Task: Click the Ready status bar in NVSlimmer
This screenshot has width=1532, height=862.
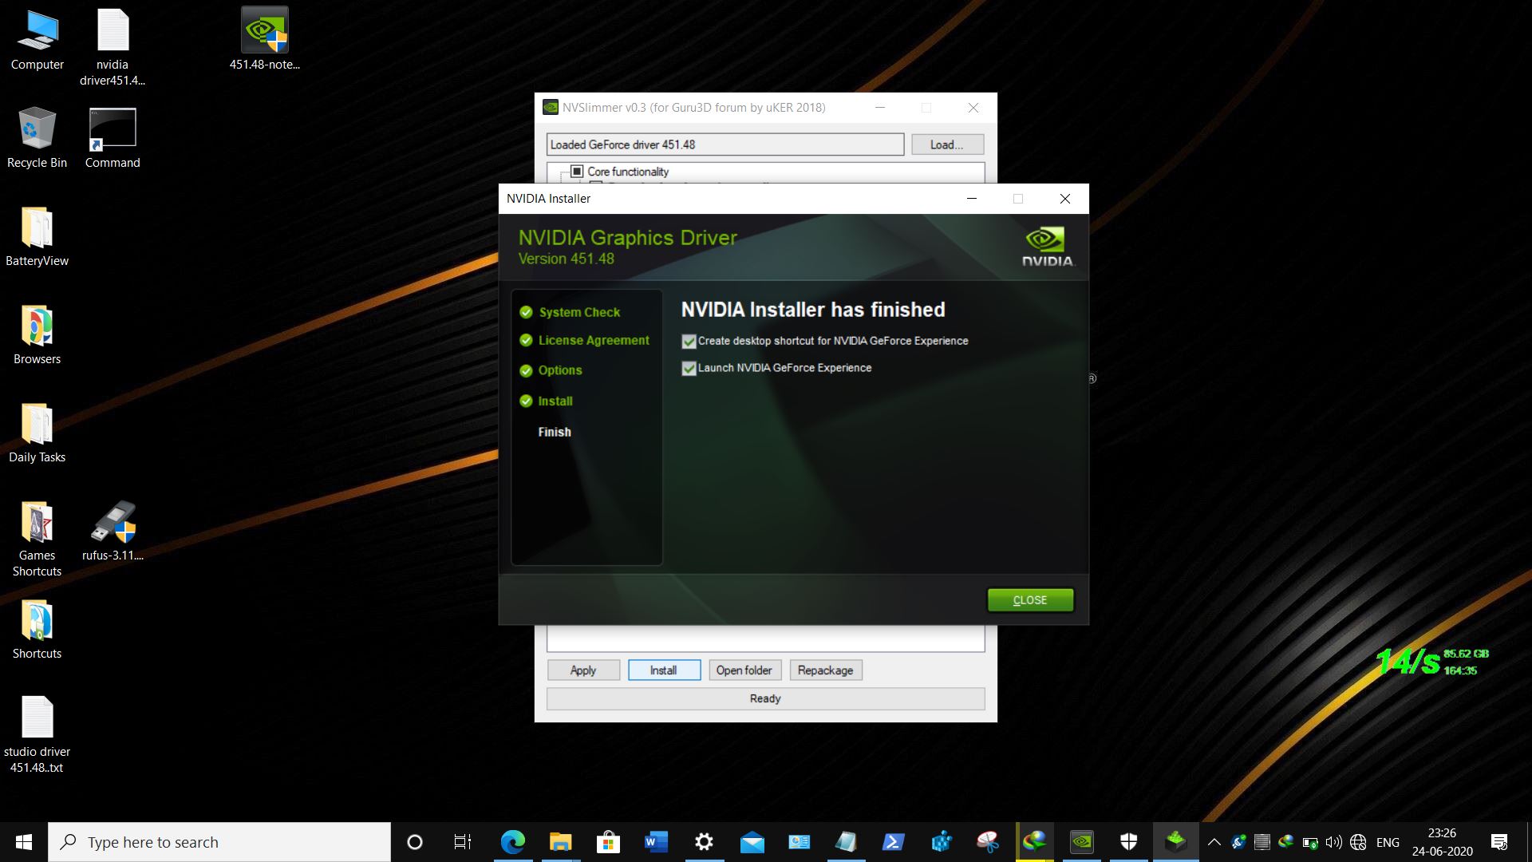Action: tap(765, 698)
